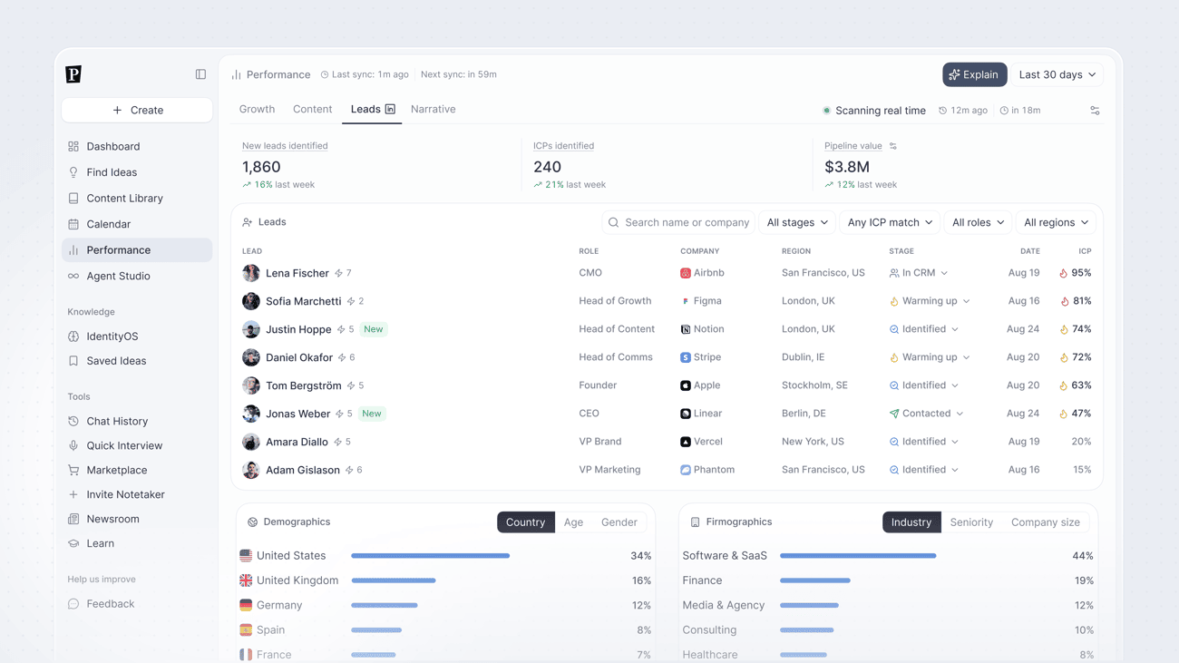
Task: Switch Demographics to Gender view
Action: pyautogui.click(x=619, y=522)
